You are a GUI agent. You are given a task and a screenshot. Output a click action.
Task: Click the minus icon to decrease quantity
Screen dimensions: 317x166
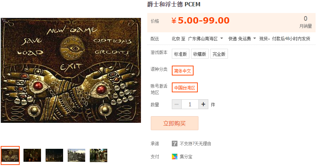[176, 104]
